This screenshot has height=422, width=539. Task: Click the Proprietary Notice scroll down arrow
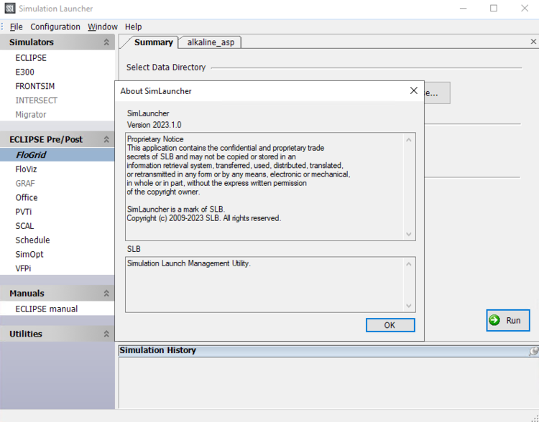tap(409, 234)
